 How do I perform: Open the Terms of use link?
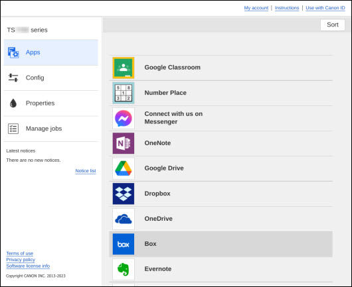coord(20,253)
